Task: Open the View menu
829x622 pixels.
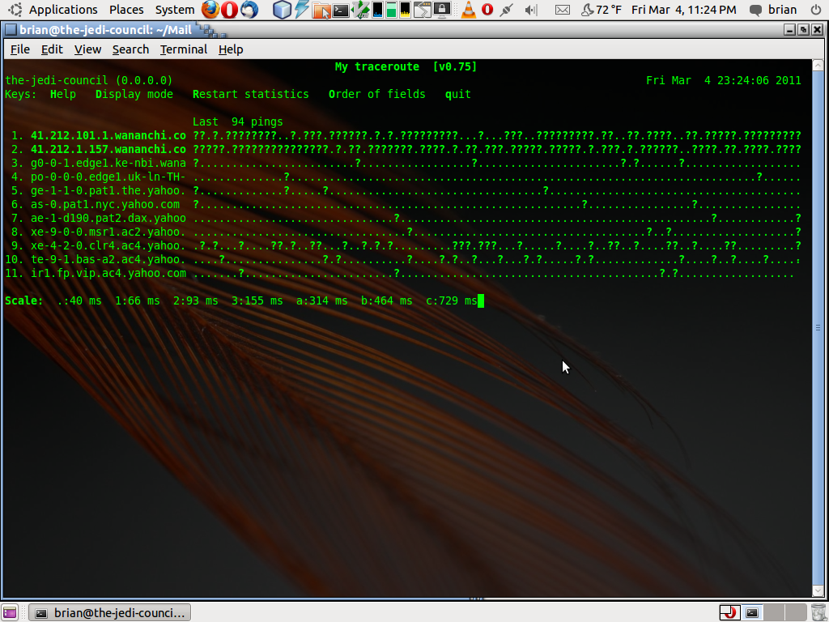Action: [x=87, y=49]
